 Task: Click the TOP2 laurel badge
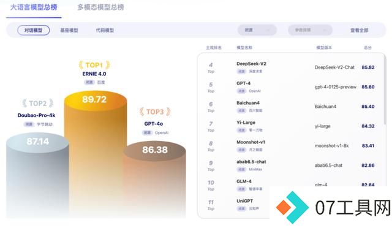(x=38, y=103)
